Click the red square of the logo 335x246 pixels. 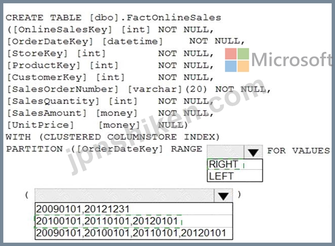coord(231,54)
